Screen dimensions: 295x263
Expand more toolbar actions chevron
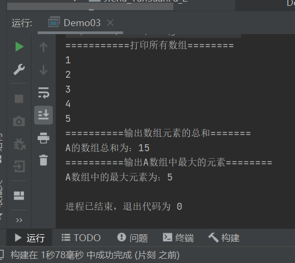tap(19, 220)
